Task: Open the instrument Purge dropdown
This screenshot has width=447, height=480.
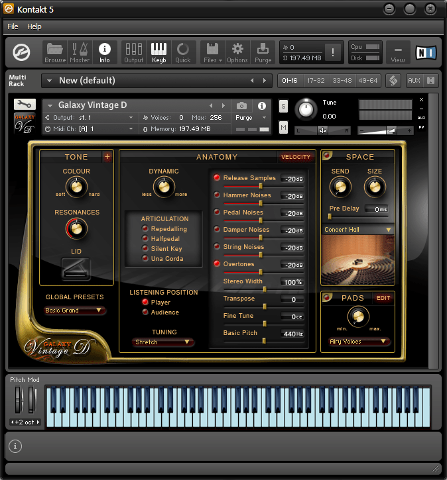Action: [x=251, y=118]
